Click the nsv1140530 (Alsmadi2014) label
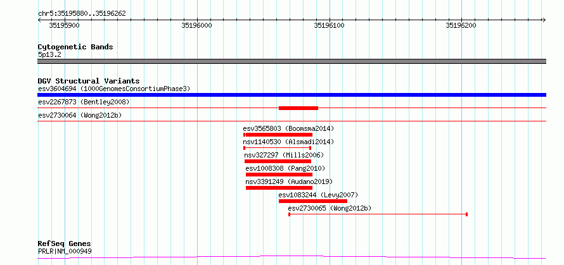Image resolution: width=564 pixels, height=265 pixels. [x=288, y=142]
